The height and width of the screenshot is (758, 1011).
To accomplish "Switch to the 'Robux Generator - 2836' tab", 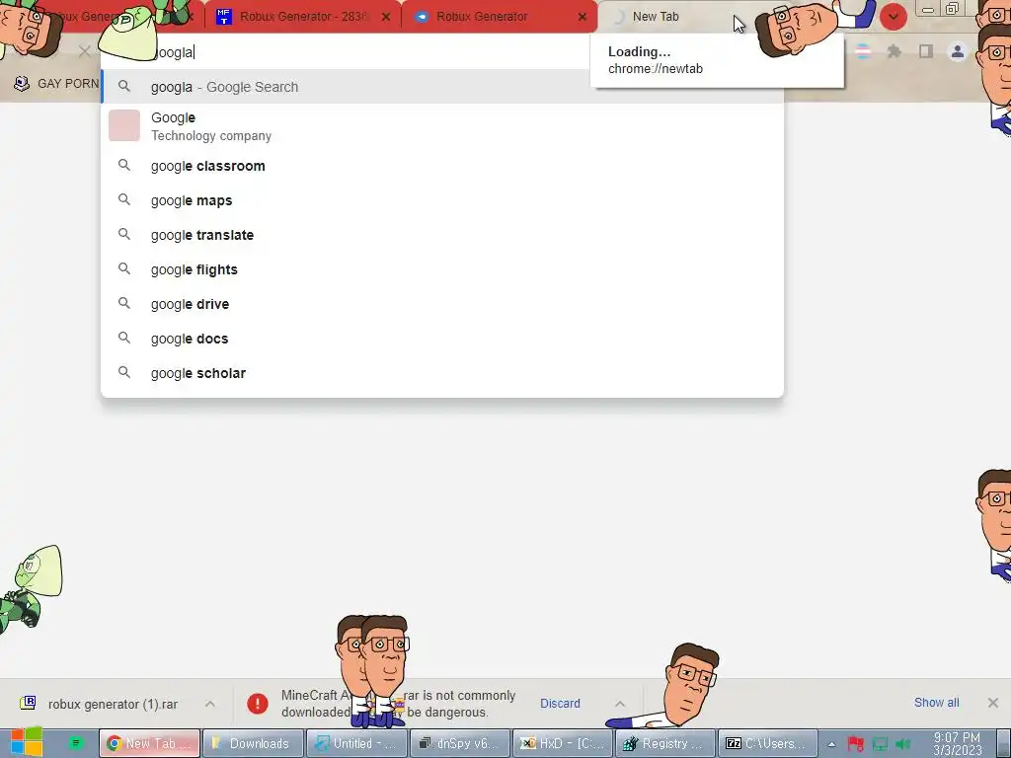I will [303, 17].
